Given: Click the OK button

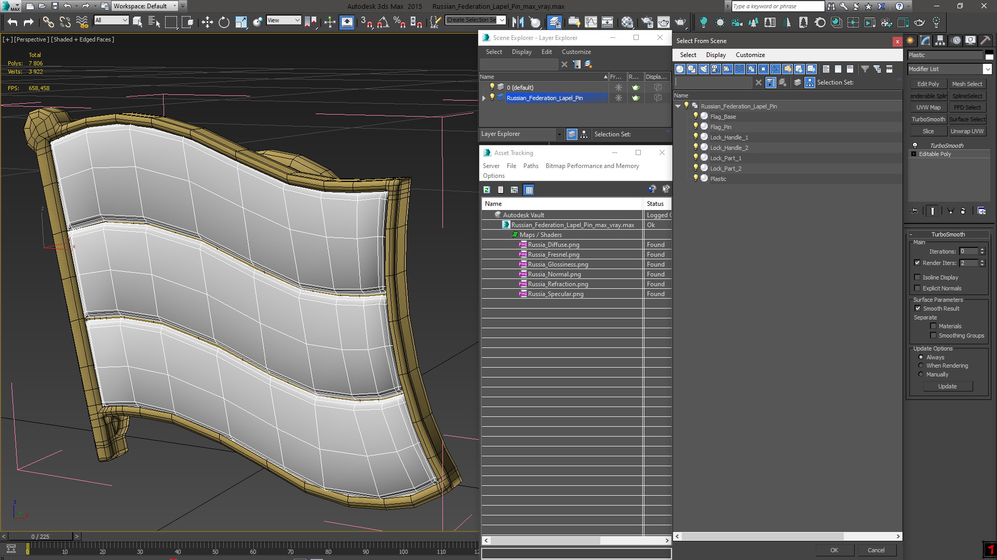Looking at the screenshot, I should (x=833, y=550).
